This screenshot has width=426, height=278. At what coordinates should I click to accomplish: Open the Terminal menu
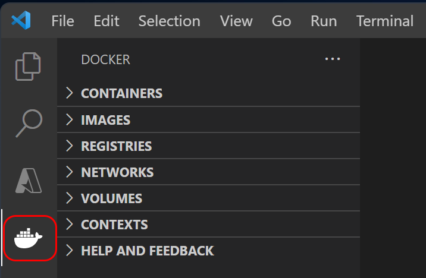(x=384, y=21)
